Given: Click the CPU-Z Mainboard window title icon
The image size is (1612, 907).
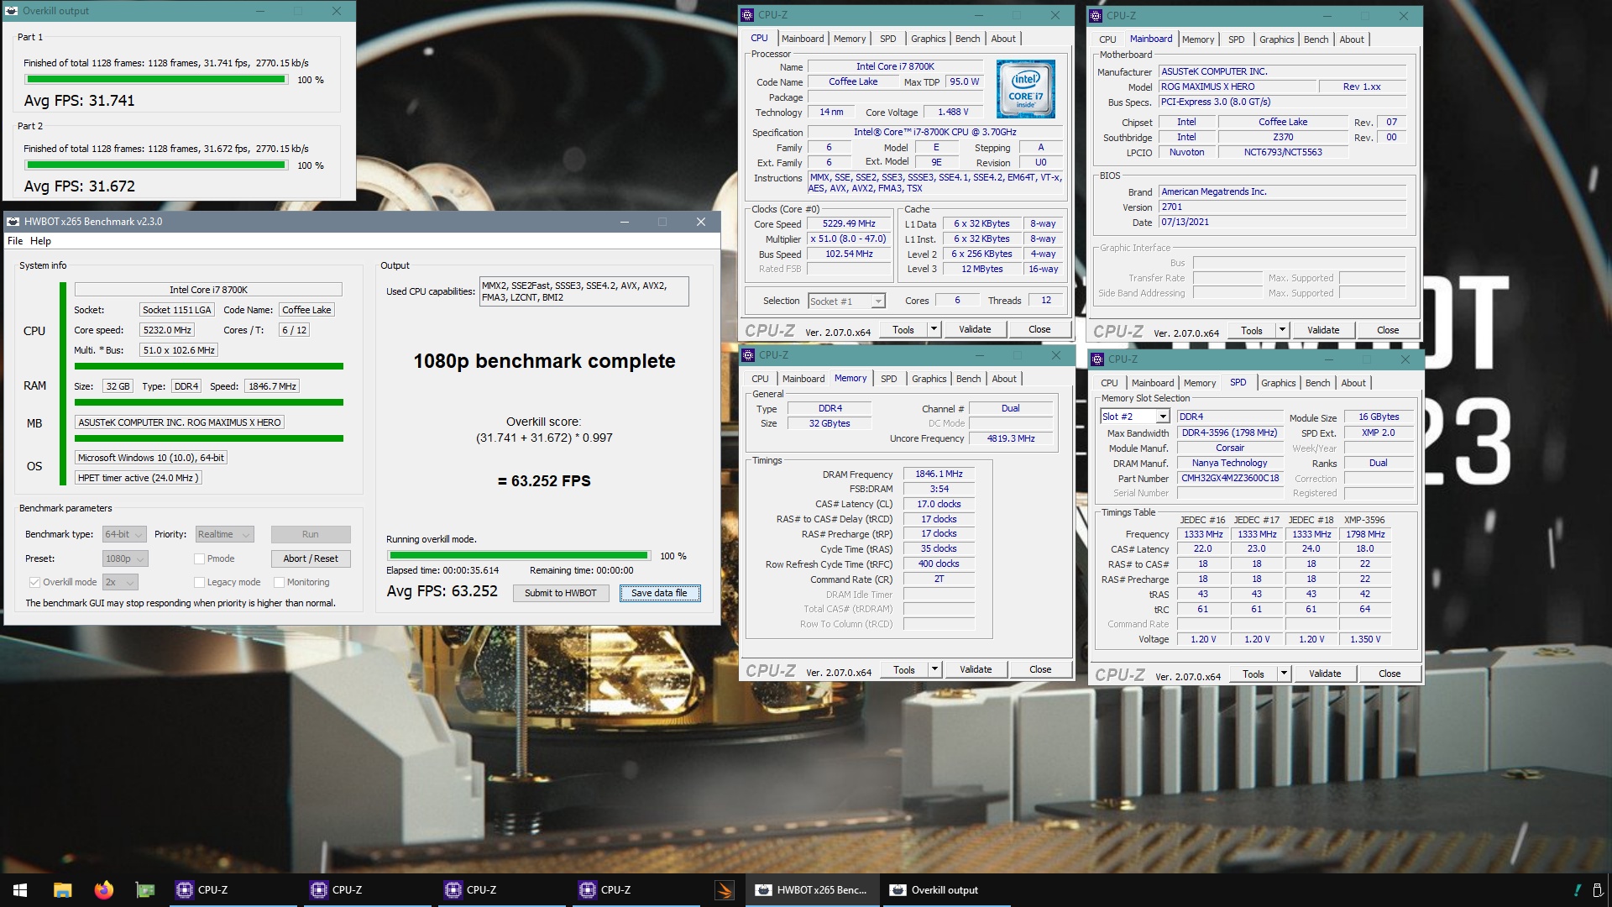Looking at the screenshot, I should click(x=1096, y=15).
